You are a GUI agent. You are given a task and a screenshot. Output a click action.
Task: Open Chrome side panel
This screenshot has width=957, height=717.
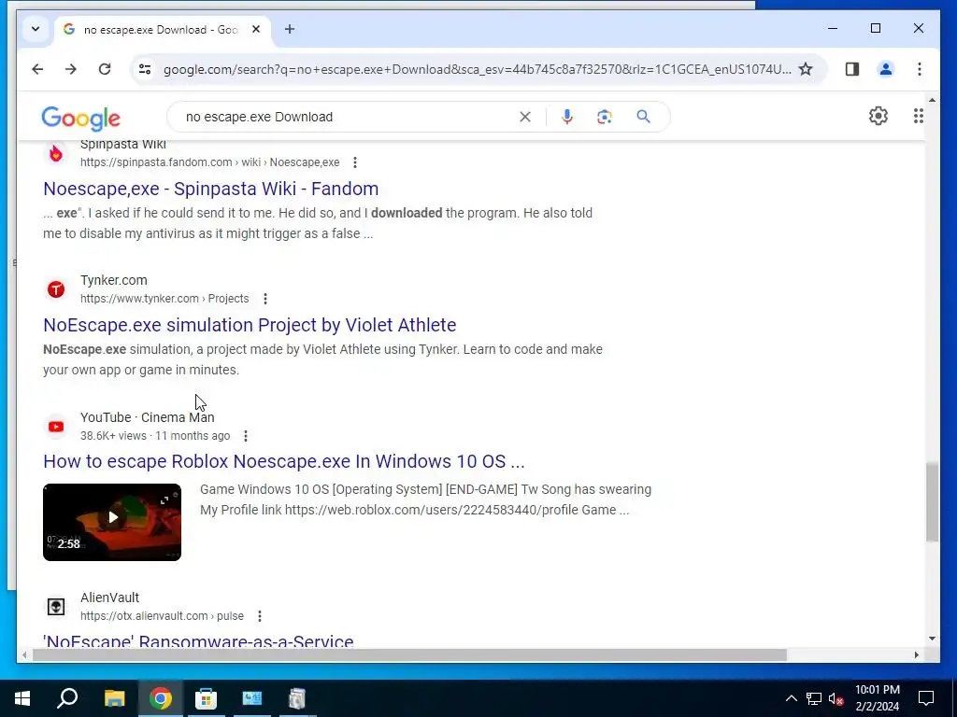point(852,69)
